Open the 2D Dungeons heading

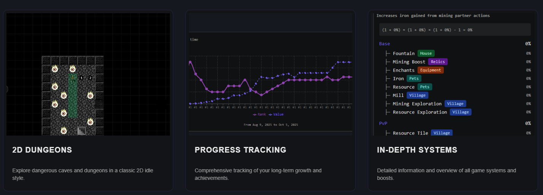[42, 150]
